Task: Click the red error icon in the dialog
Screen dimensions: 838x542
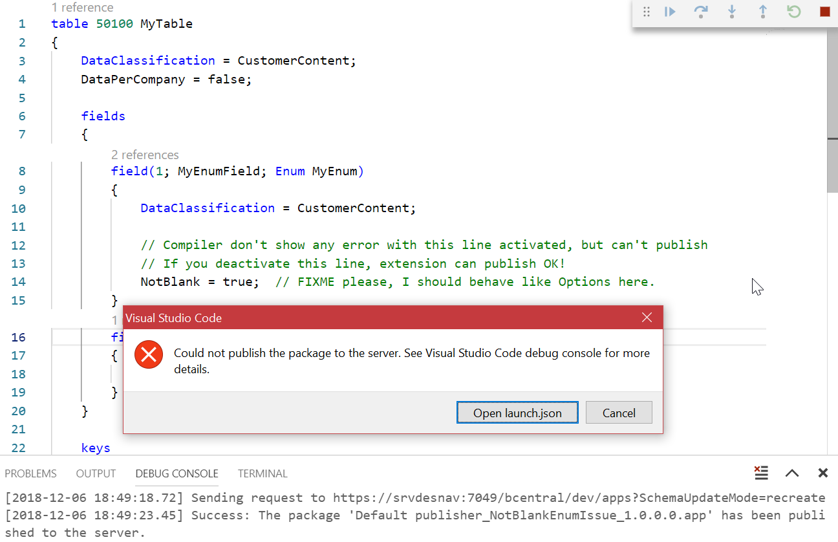Action: pos(149,354)
